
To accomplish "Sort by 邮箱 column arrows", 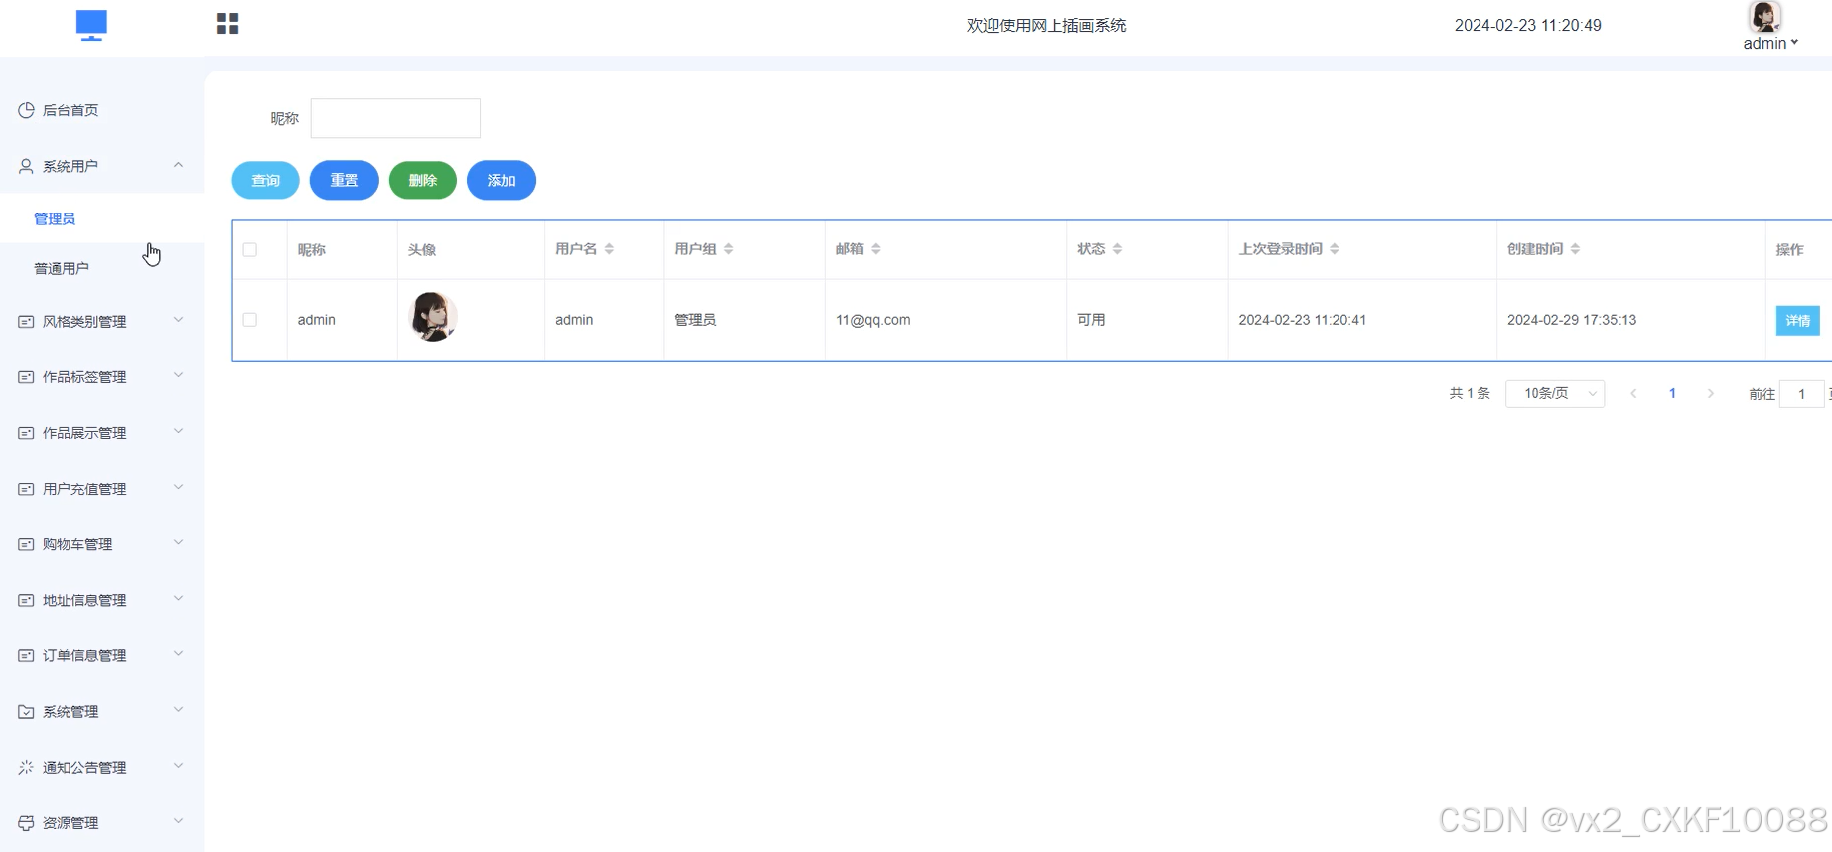I will [875, 249].
